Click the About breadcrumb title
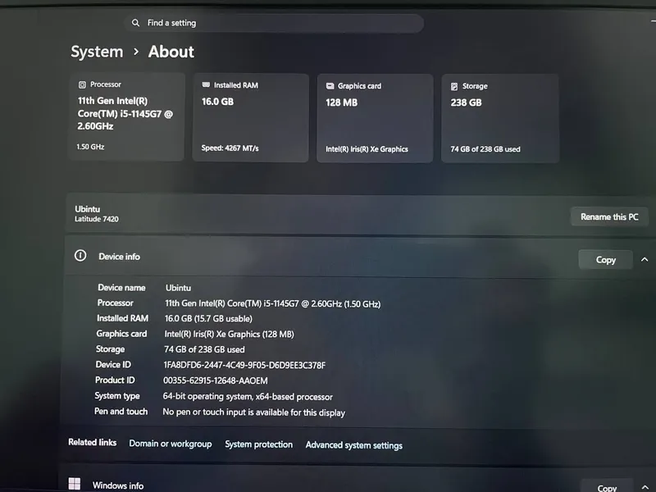The width and height of the screenshot is (656, 492). pyautogui.click(x=171, y=52)
